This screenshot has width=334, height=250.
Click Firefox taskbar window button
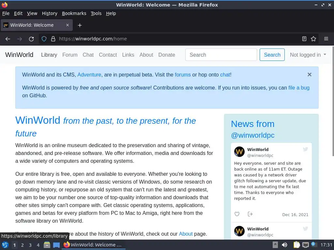[x=94, y=245]
